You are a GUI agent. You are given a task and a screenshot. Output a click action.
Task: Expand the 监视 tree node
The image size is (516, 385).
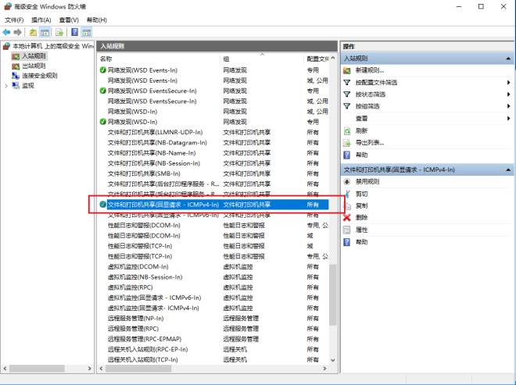(x=6, y=86)
